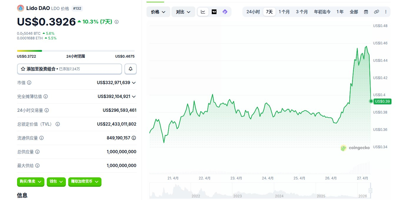
Task: Select the 3个月 time range
Action: coord(302,12)
